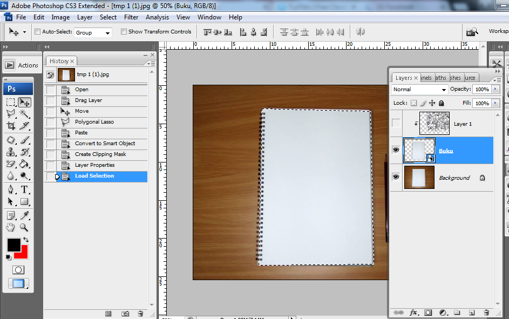This screenshot has width=509, height=319.
Task: Choose the Path Selection tool
Action: click(x=11, y=201)
